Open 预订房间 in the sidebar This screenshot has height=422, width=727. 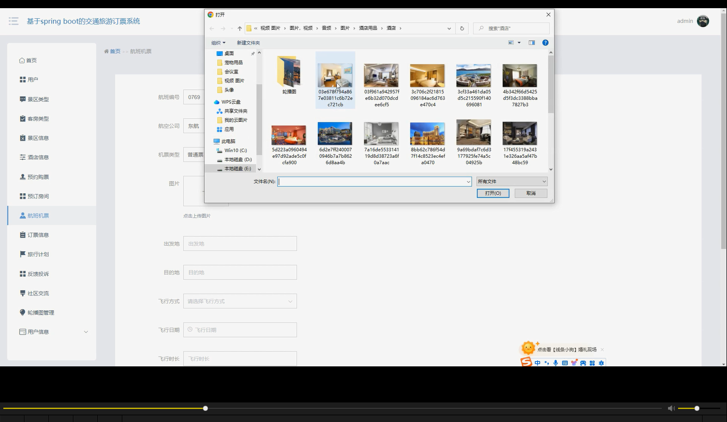(38, 196)
